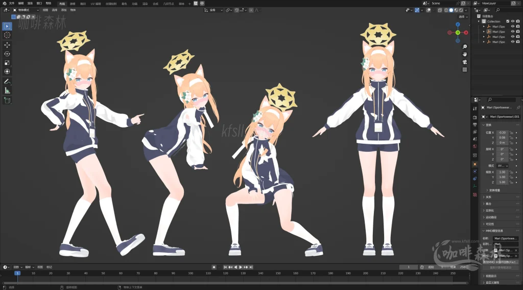This screenshot has width=523, height=290.
Task: Open the World properties tab
Action: pyautogui.click(x=475, y=146)
